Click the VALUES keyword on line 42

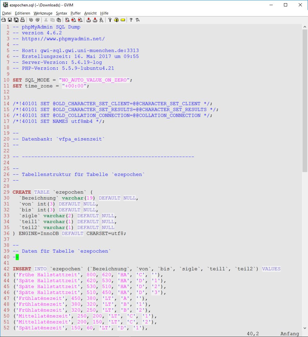271,269
